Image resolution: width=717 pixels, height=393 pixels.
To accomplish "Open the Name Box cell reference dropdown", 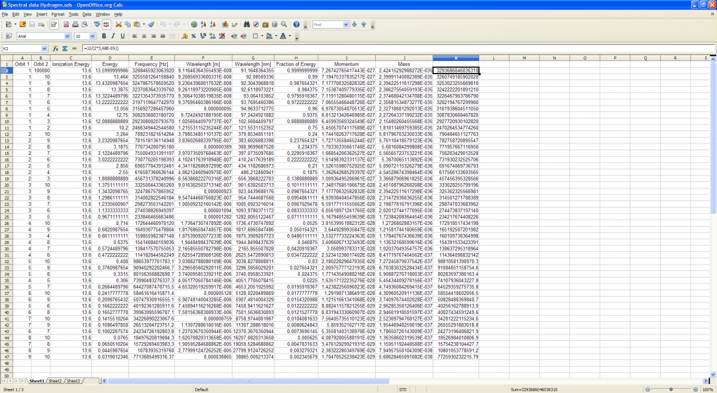I will (x=44, y=48).
